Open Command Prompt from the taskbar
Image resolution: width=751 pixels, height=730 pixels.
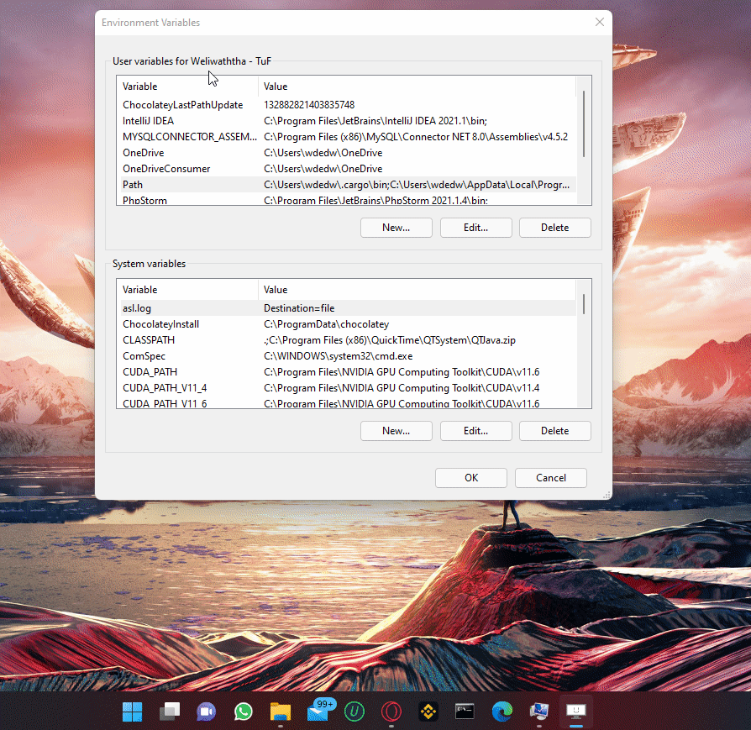tap(465, 712)
